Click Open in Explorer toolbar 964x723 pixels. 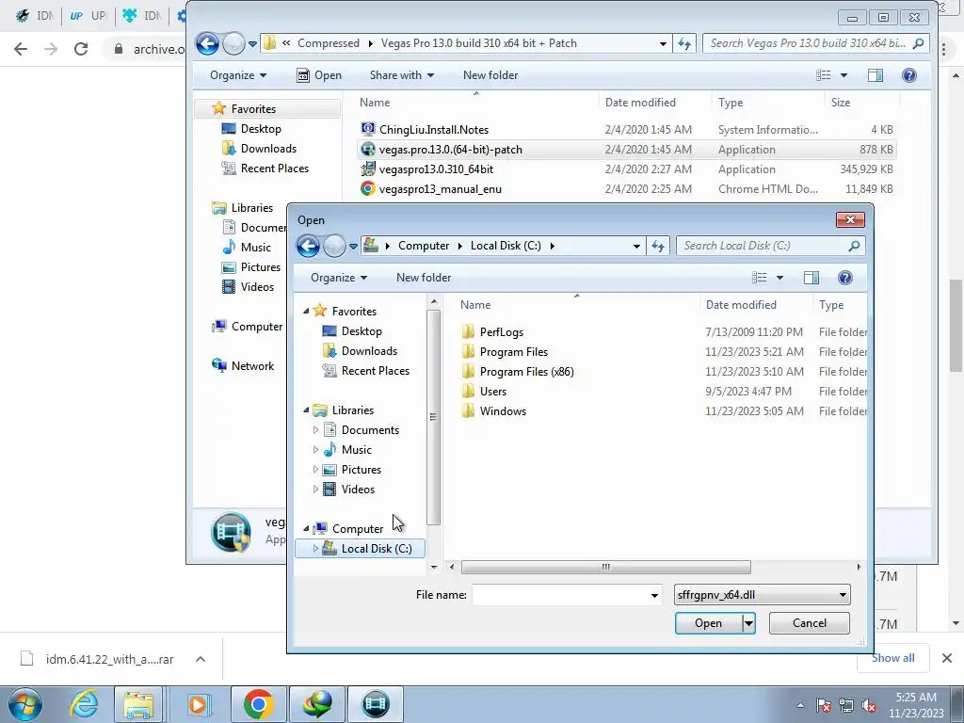coord(319,75)
